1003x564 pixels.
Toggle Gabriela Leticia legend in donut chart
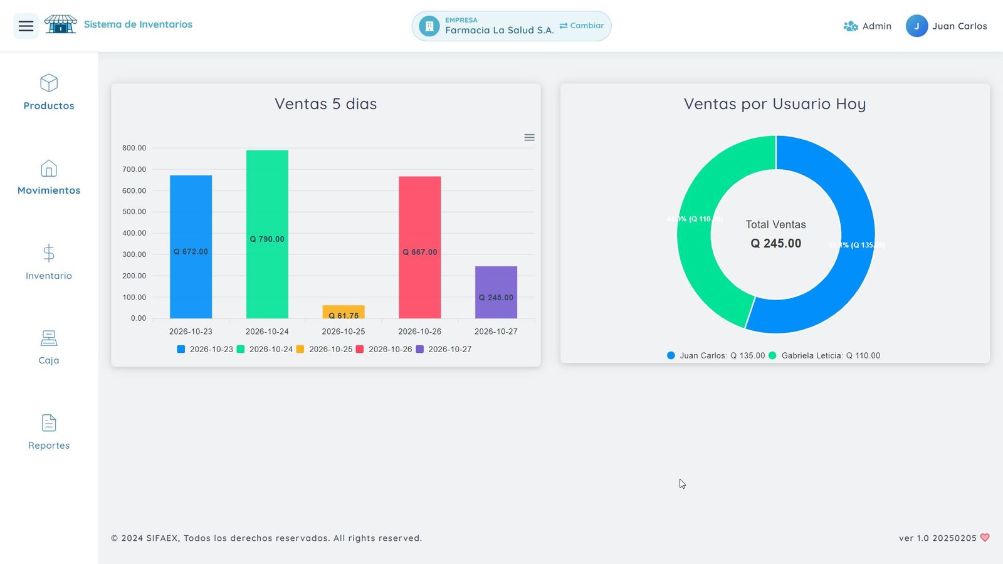[824, 355]
